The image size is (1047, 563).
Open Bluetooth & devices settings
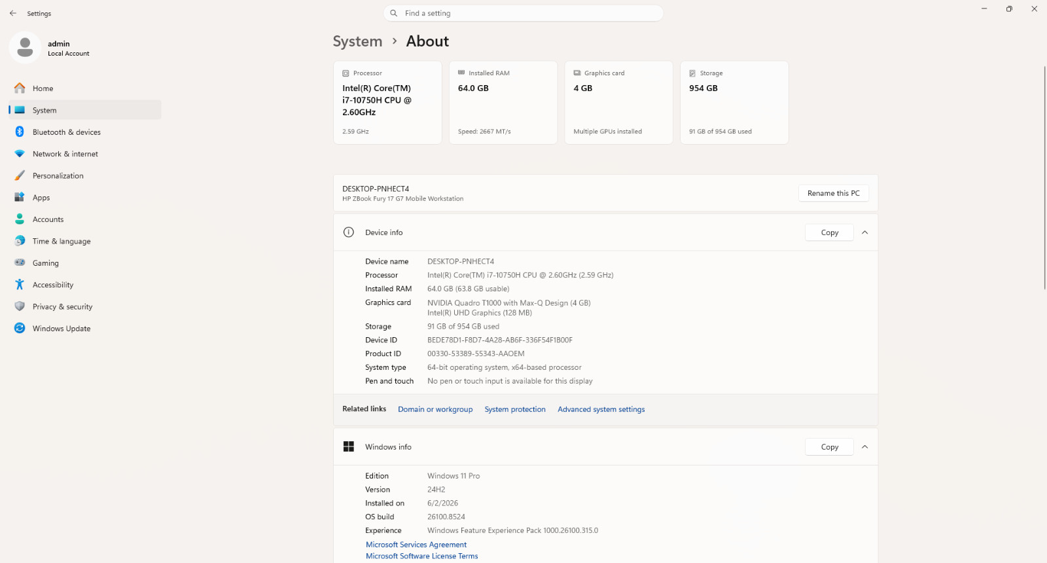tap(85, 132)
